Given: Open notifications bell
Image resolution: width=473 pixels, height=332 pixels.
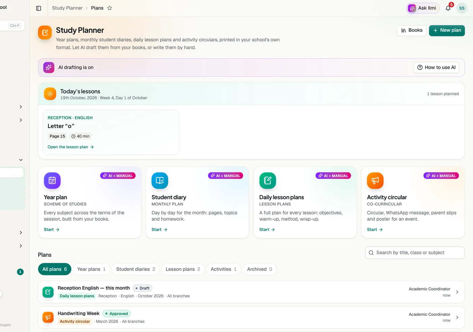Looking at the screenshot, I should click(448, 8).
